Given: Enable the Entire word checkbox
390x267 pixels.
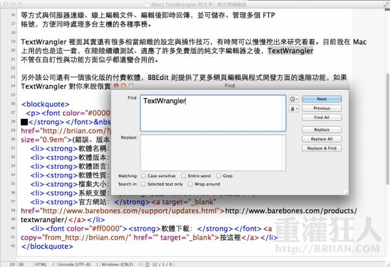Looking at the screenshot, I should coord(183,176).
